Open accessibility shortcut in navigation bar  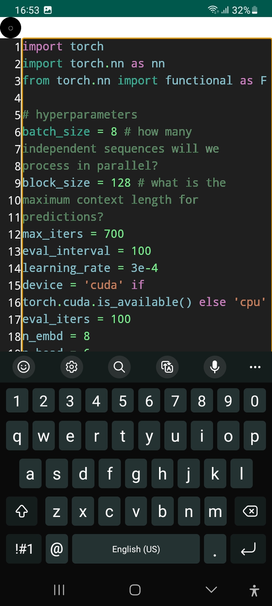[x=254, y=590]
